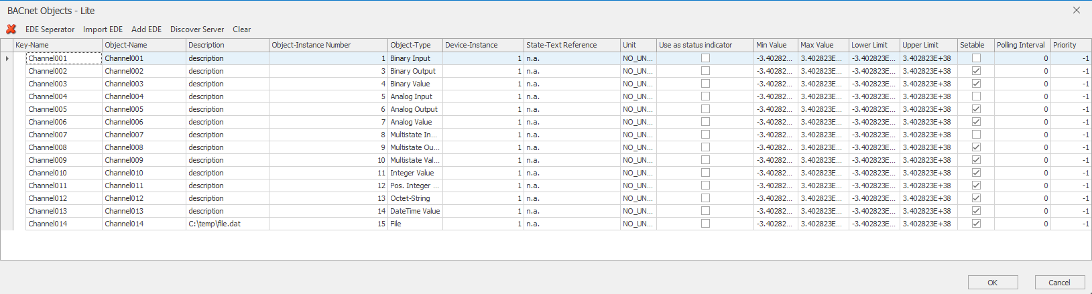Dismiss the dialog with Cancel button

tap(1059, 283)
